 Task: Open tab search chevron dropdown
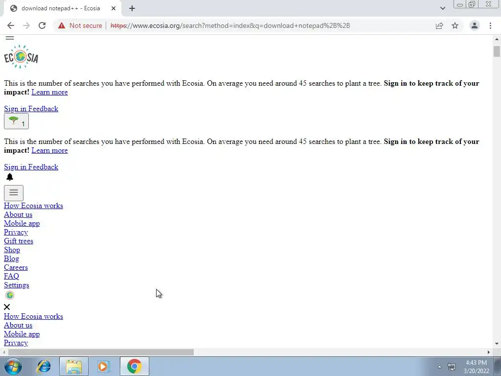click(x=442, y=8)
